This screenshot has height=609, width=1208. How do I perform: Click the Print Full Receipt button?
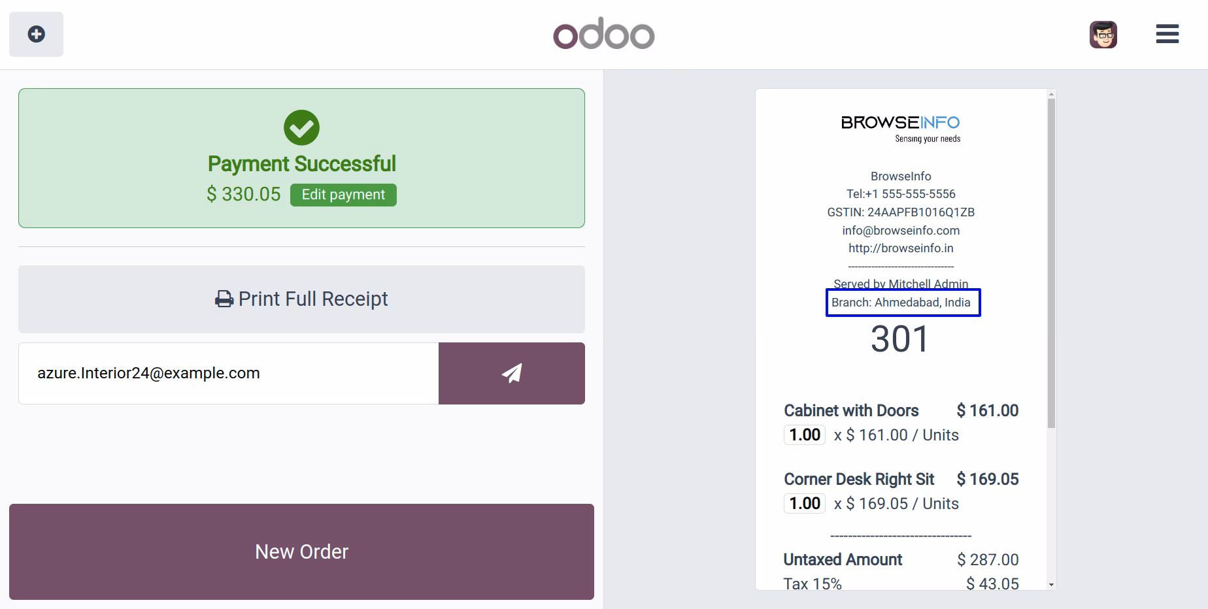click(x=301, y=299)
